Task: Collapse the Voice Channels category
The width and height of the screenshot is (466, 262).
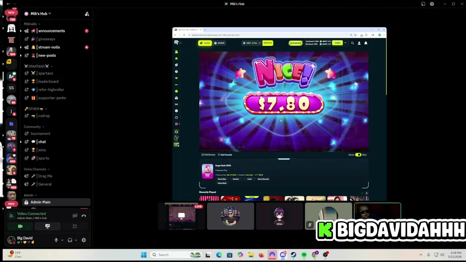Action: (36, 169)
